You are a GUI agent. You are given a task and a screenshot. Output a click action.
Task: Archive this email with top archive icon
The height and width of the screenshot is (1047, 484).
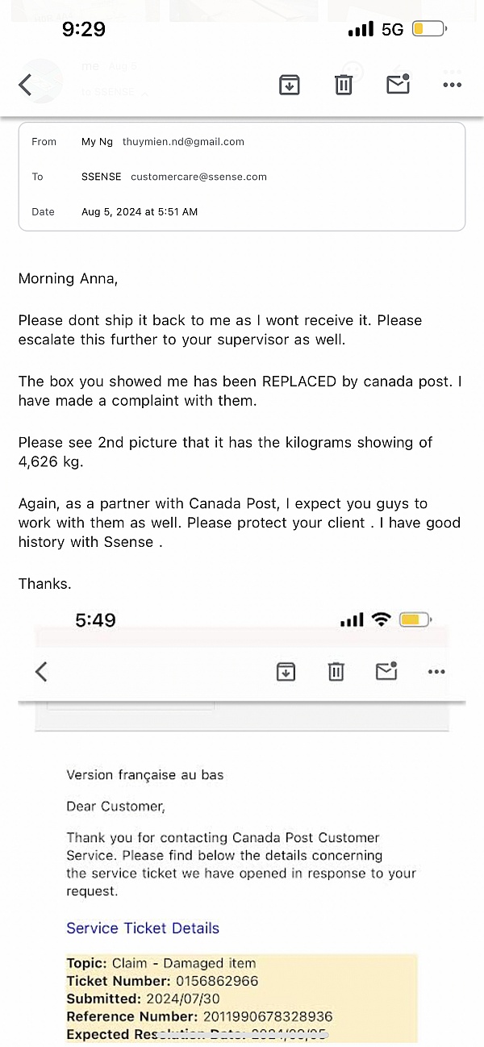pyautogui.click(x=289, y=84)
